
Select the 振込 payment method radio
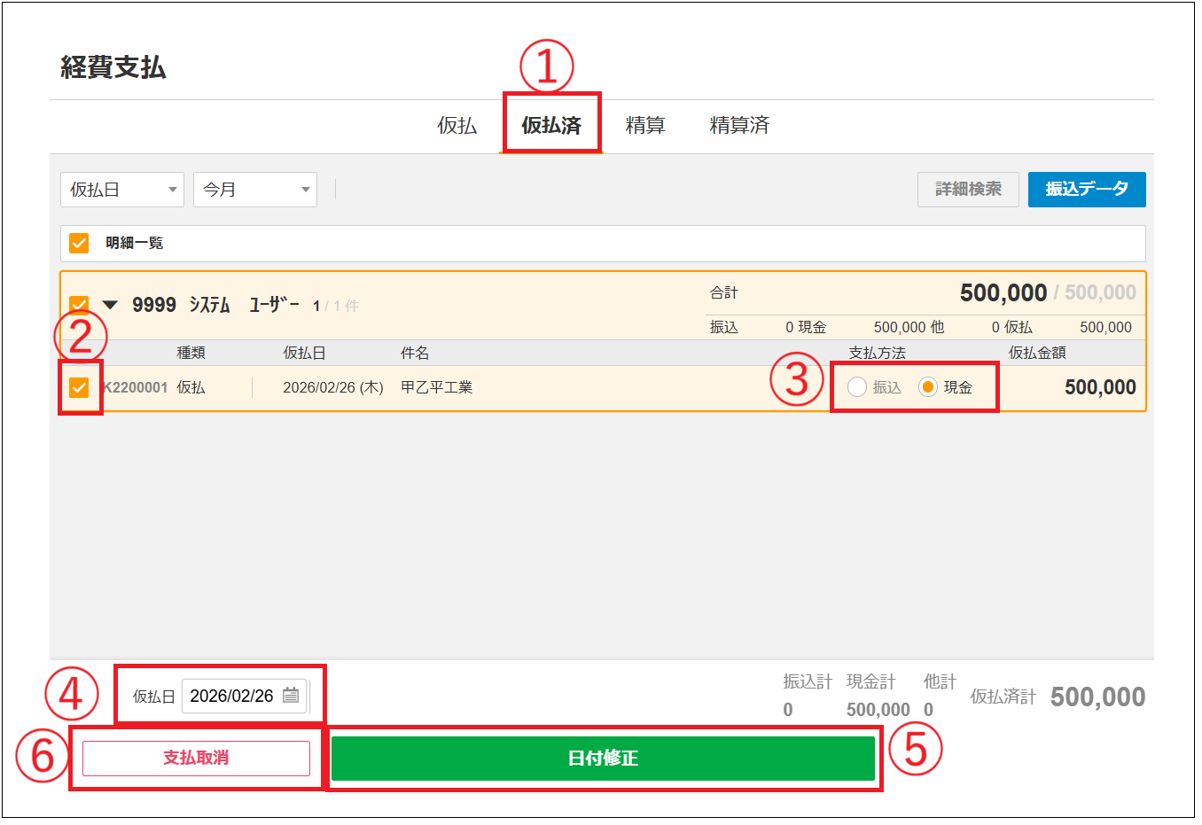click(x=857, y=387)
